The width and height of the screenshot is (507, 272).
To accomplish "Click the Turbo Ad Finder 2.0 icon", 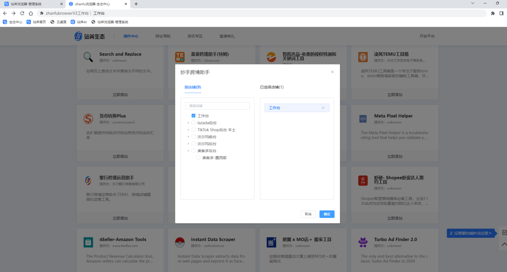I will [363, 242].
